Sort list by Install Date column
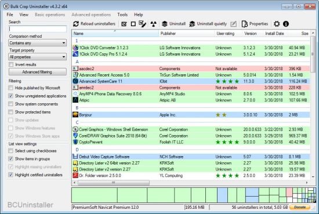 [x=274, y=34]
